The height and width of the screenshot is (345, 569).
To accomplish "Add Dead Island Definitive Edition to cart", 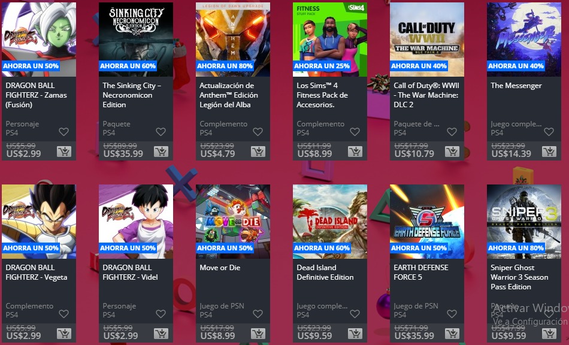I will 355,334.
